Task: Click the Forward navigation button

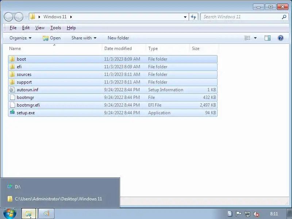Action: (x=19, y=17)
